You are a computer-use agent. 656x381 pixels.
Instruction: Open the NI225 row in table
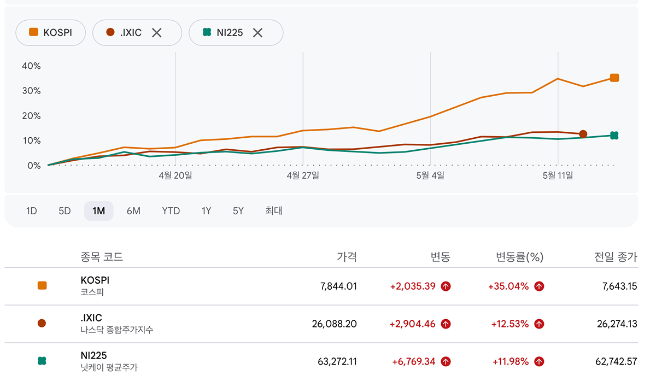[321, 361]
